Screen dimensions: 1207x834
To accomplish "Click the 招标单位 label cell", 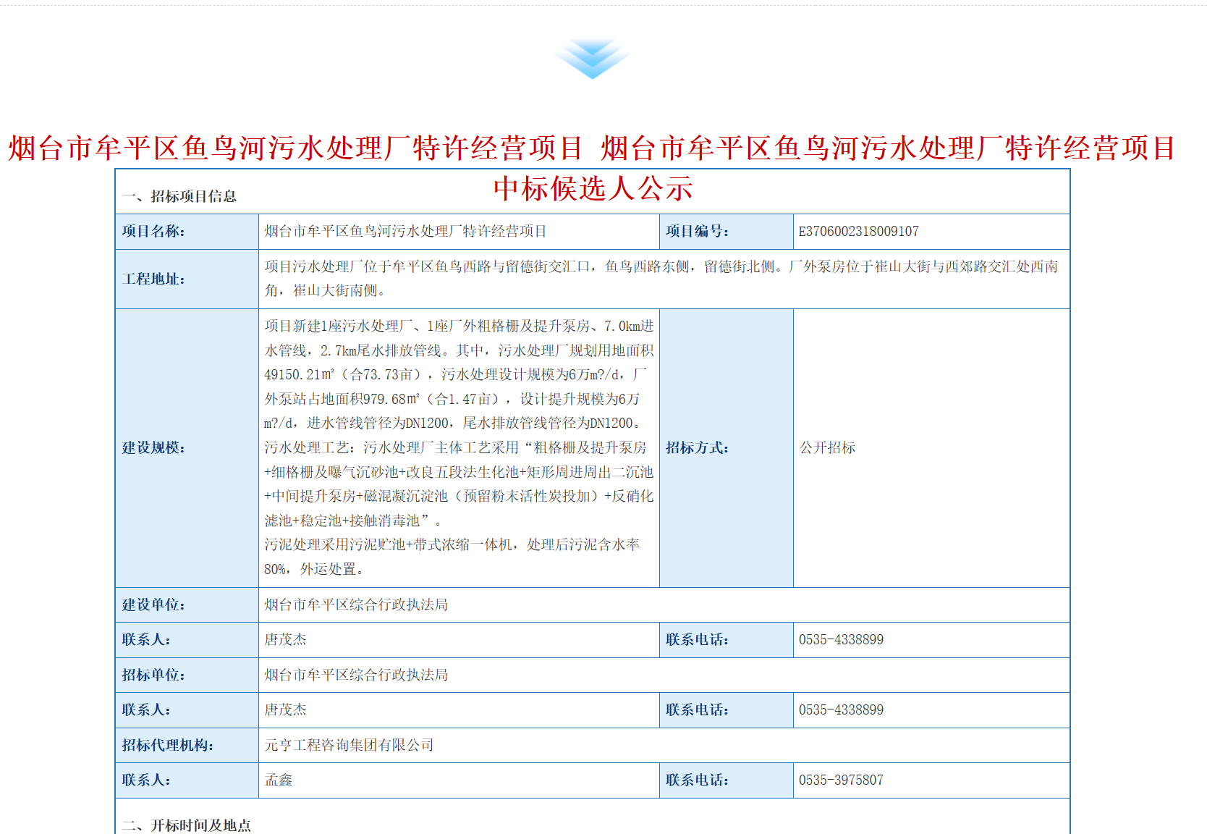I will tap(187, 675).
